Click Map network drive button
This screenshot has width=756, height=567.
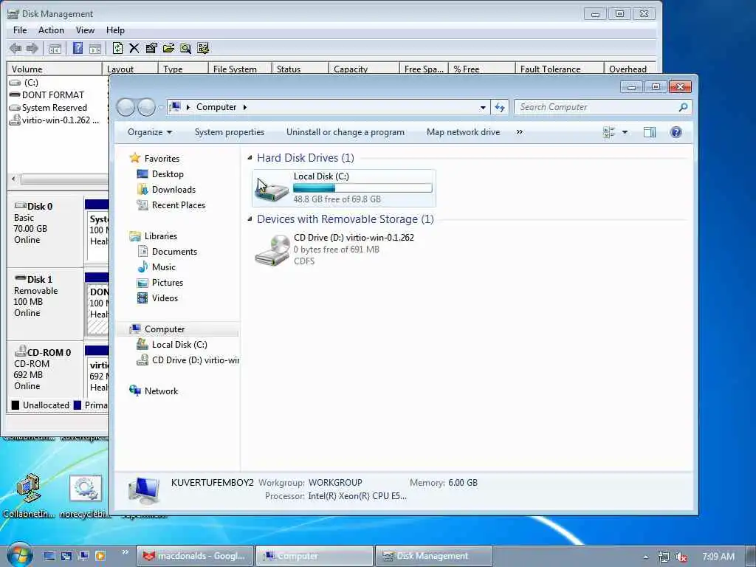(463, 132)
